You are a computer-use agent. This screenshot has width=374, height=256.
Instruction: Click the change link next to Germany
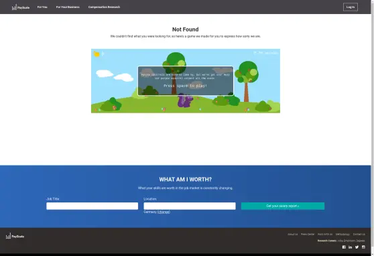click(164, 212)
